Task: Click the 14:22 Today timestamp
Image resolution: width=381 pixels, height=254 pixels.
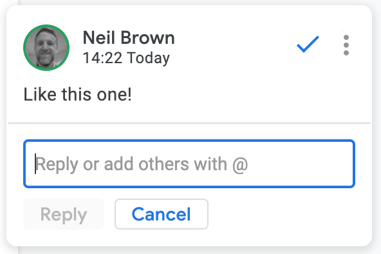Action: pos(126,58)
